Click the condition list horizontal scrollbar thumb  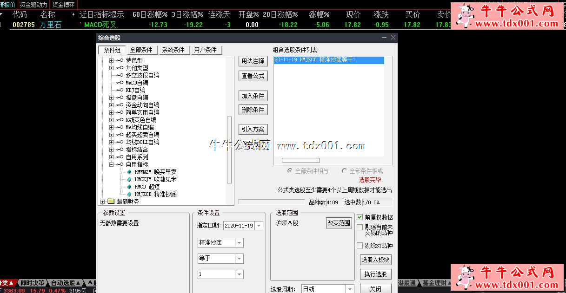[300, 160]
